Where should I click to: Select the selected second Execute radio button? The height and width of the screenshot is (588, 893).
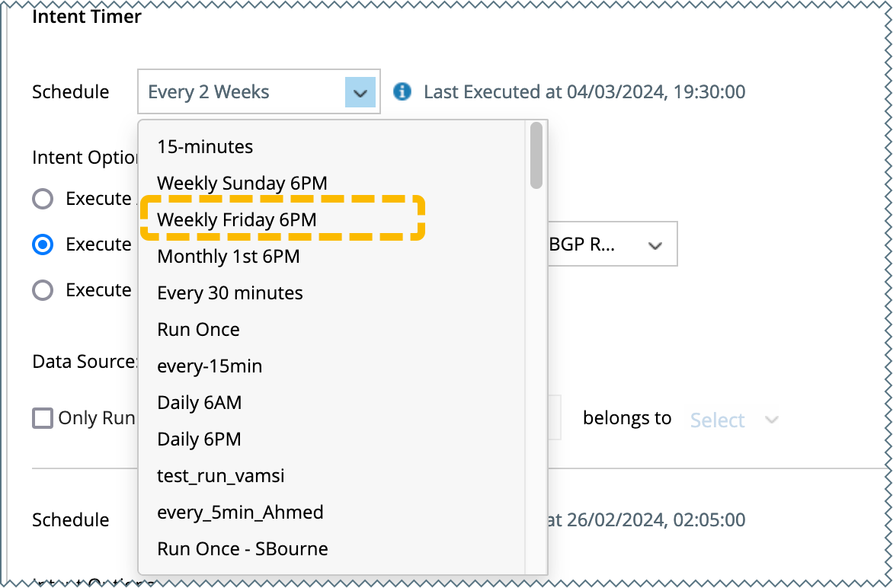[x=43, y=244]
